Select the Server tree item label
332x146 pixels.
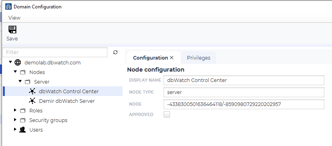(x=42, y=82)
